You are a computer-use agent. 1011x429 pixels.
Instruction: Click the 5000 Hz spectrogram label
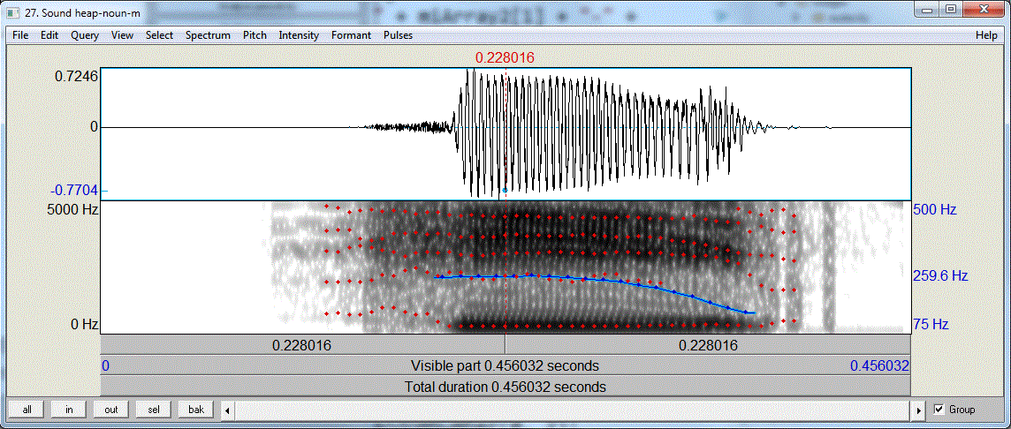(72, 208)
